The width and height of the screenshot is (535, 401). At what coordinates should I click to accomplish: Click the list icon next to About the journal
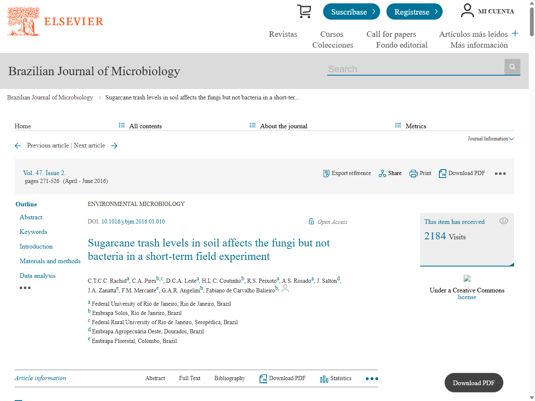252,125
